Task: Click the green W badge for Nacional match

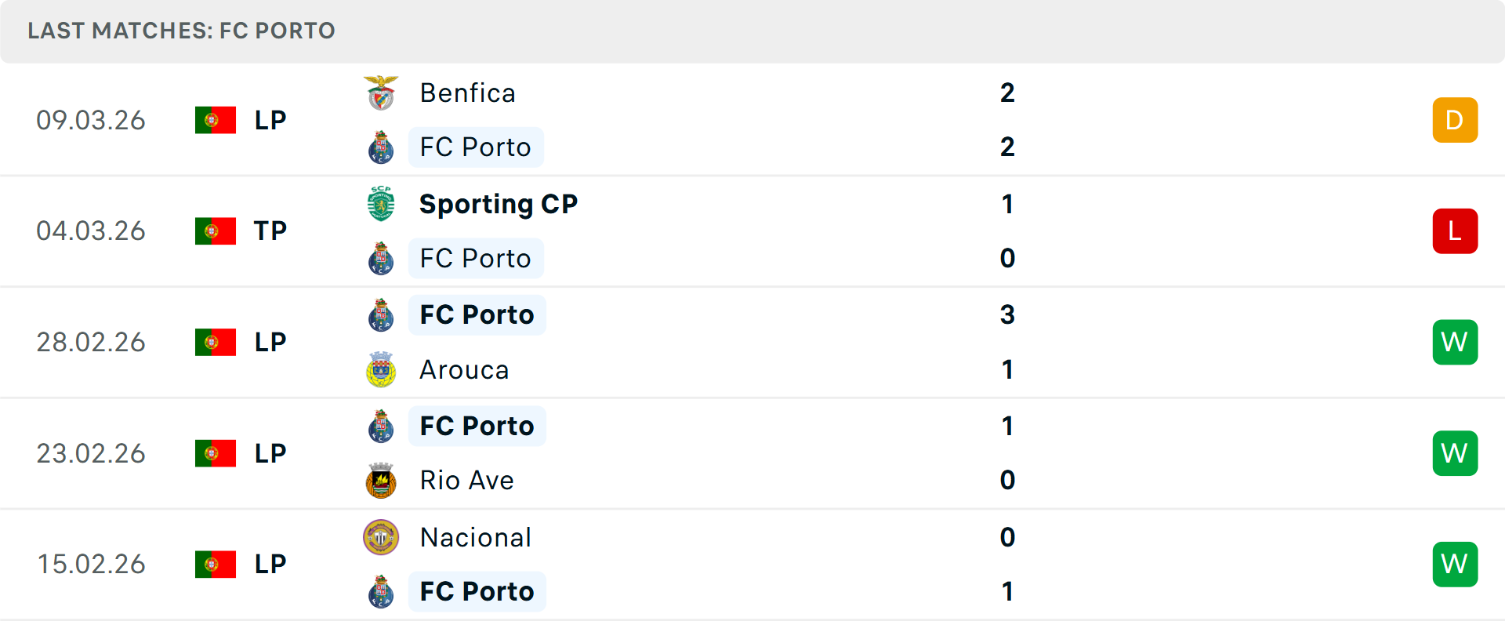Action: (1455, 564)
